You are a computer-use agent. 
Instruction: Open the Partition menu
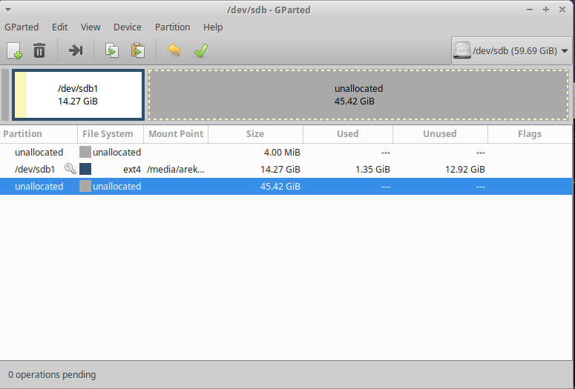[x=172, y=27]
